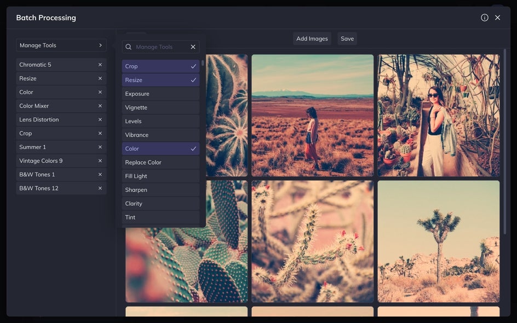The width and height of the screenshot is (517, 323).
Task: Remove Vintage Colors 9 from the tool list
Action: coord(100,161)
